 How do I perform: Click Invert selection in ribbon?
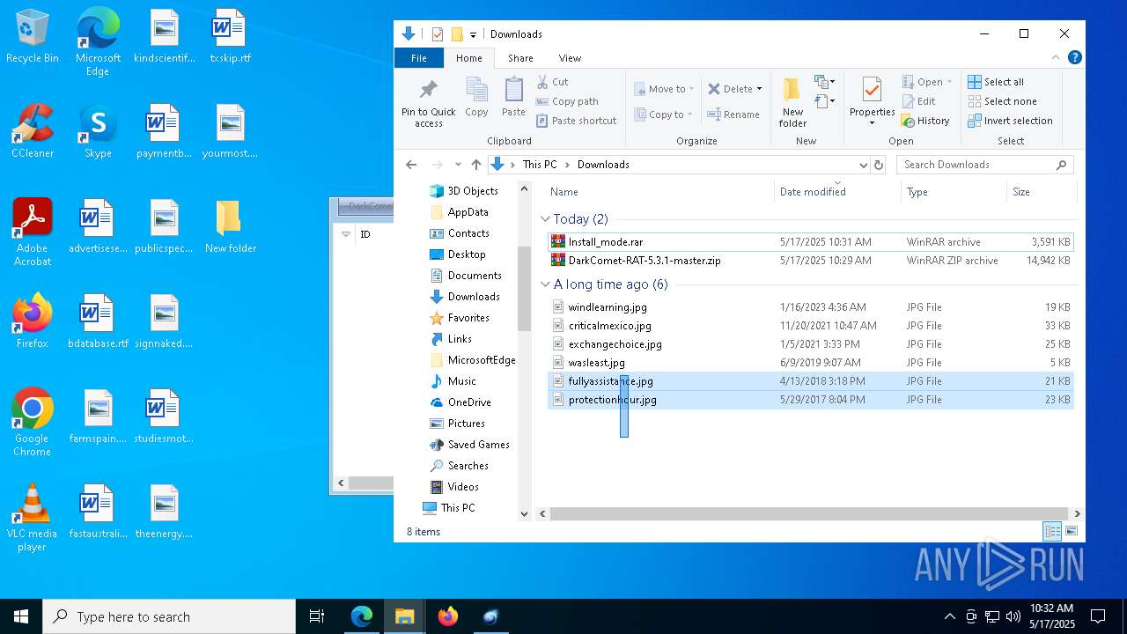1010,121
